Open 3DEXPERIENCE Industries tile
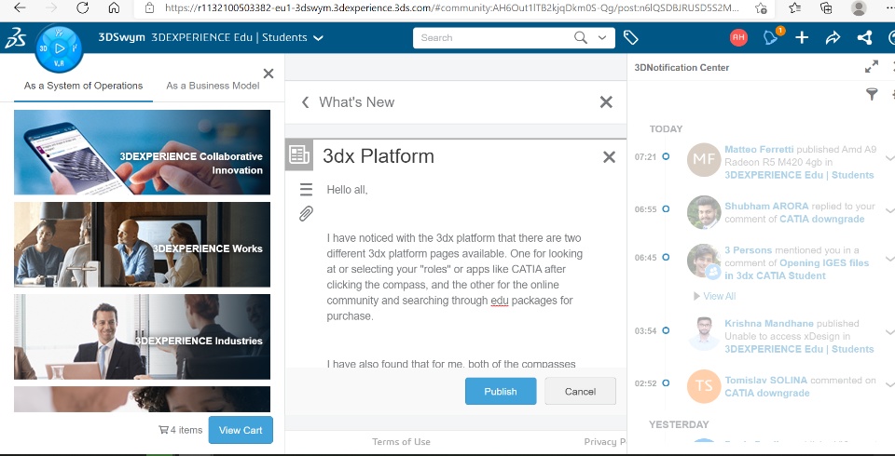The height and width of the screenshot is (456, 895). point(142,337)
